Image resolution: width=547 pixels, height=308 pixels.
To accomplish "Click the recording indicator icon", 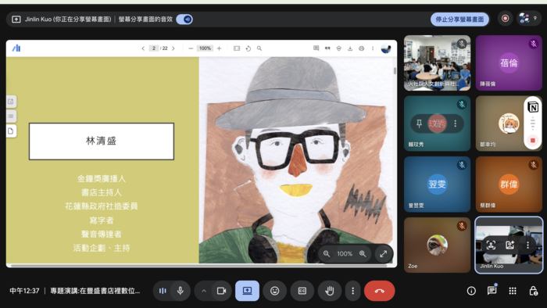I will click(x=505, y=19).
